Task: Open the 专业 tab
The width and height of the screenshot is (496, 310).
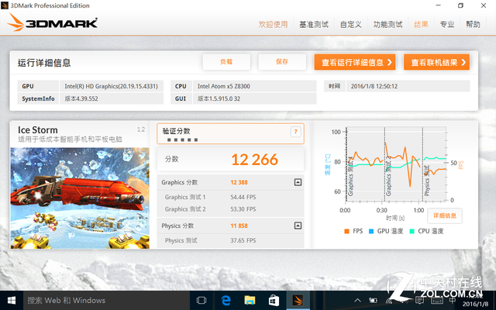Action: tap(447, 24)
